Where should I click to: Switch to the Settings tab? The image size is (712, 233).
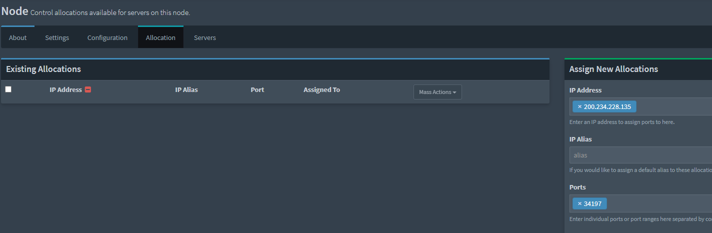coord(57,37)
